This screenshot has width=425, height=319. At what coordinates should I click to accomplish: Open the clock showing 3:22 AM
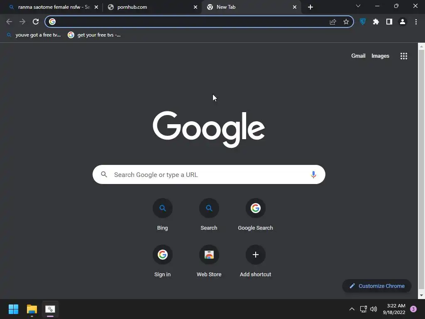[x=394, y=309]
